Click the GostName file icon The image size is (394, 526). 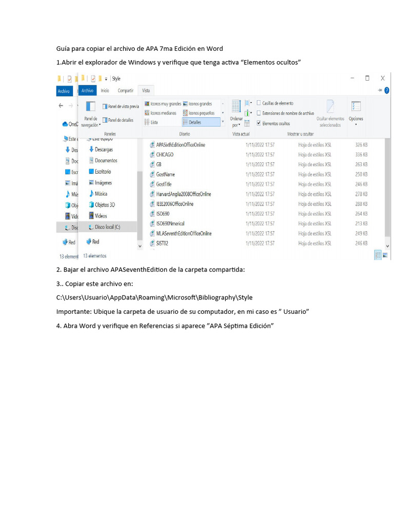[152, 175]
